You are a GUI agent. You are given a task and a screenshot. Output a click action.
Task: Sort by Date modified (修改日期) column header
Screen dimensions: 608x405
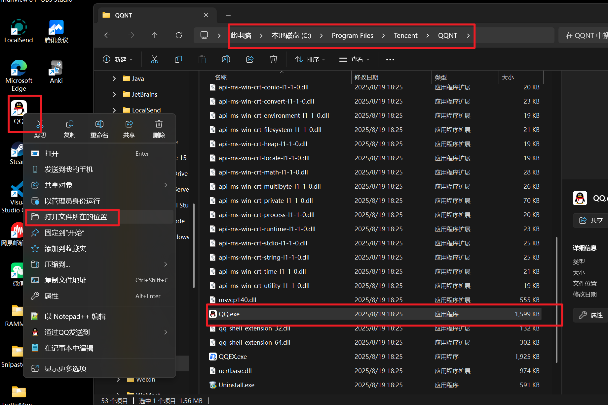pos(366,78)
